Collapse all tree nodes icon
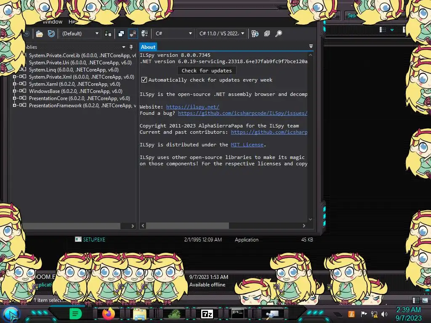This screenshot has width=431, height=323. point(267,34)
